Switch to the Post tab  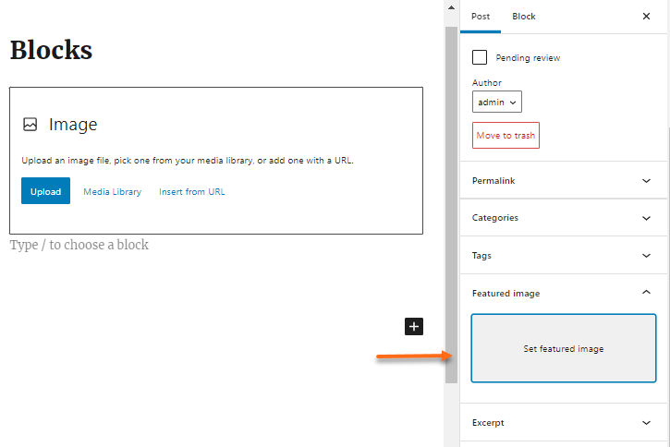(x=481, y=17)
